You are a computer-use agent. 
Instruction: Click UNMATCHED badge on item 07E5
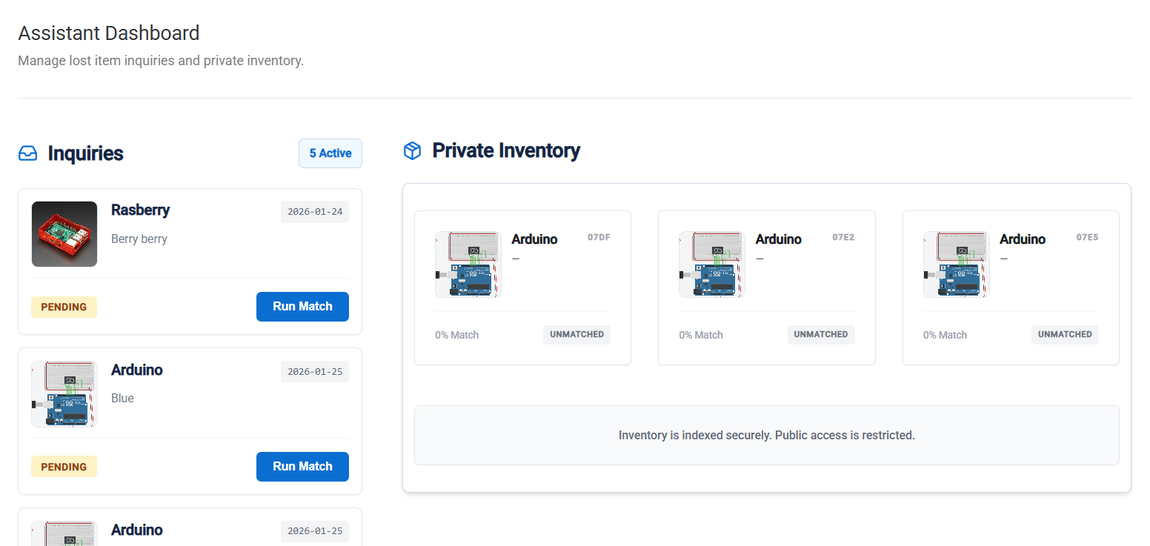1065,335
